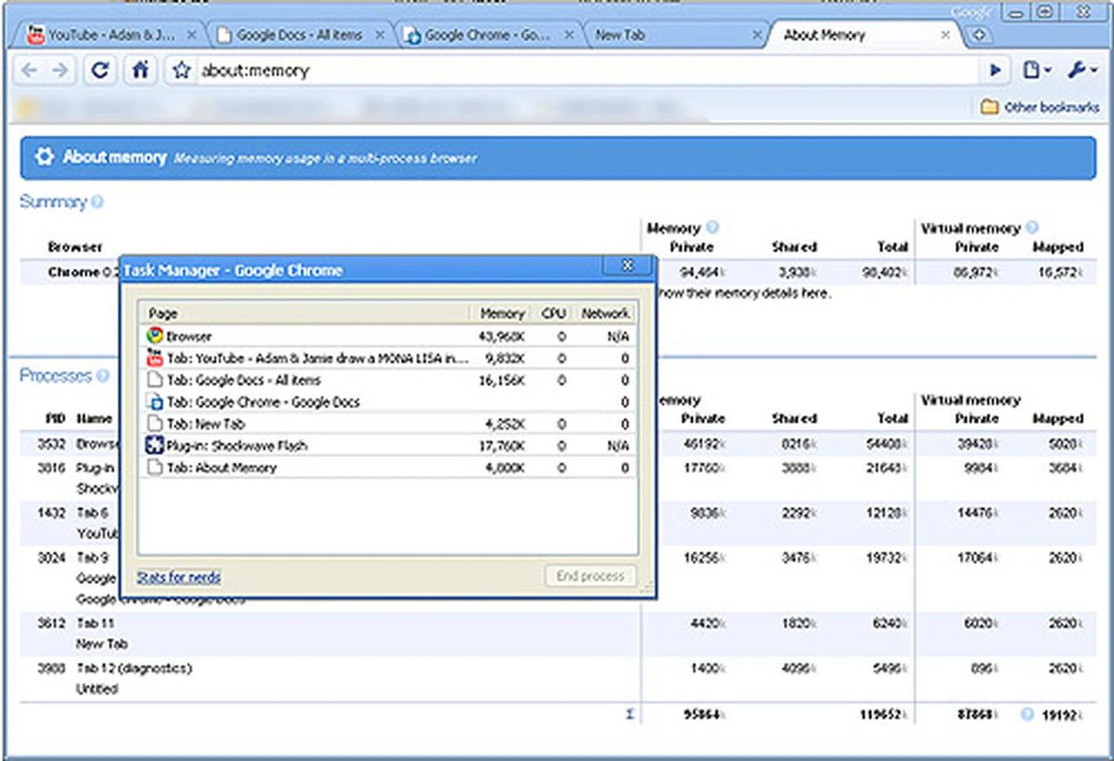The image size is (1114, 761).
Task: Click the bookmark star in the address bar
Action: click(x=182, y=70)
